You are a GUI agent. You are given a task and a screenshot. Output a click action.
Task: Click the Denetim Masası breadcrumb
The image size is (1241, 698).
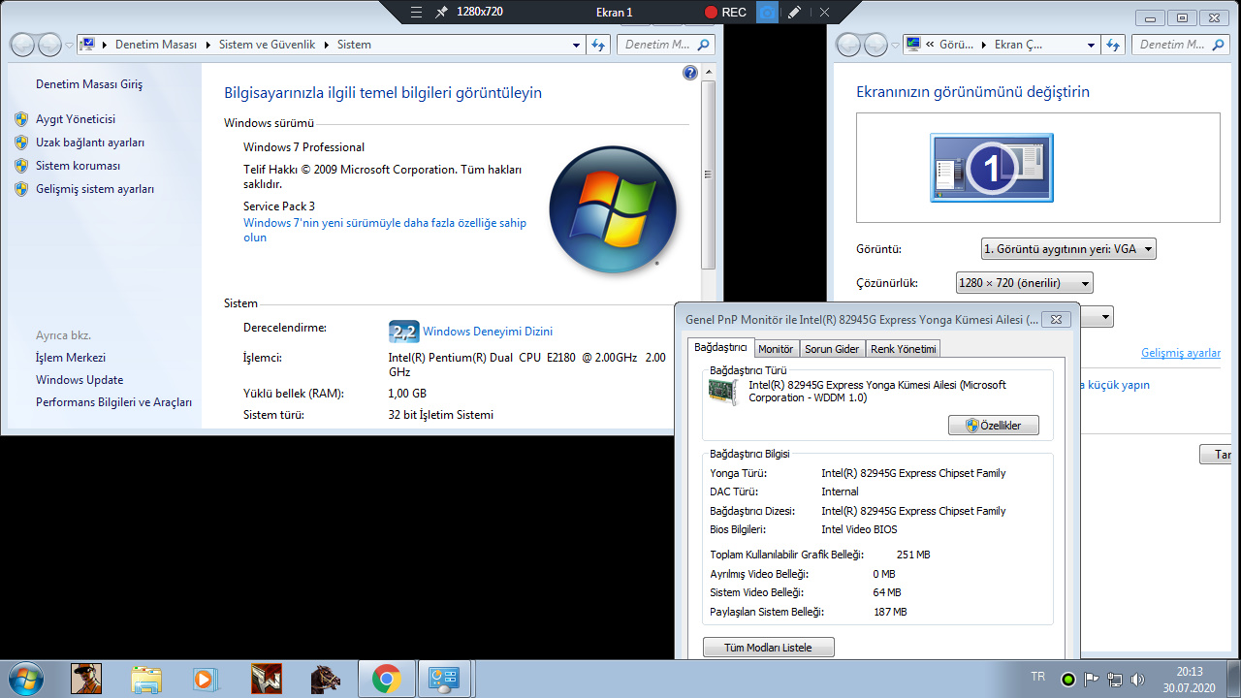point(155,45)
